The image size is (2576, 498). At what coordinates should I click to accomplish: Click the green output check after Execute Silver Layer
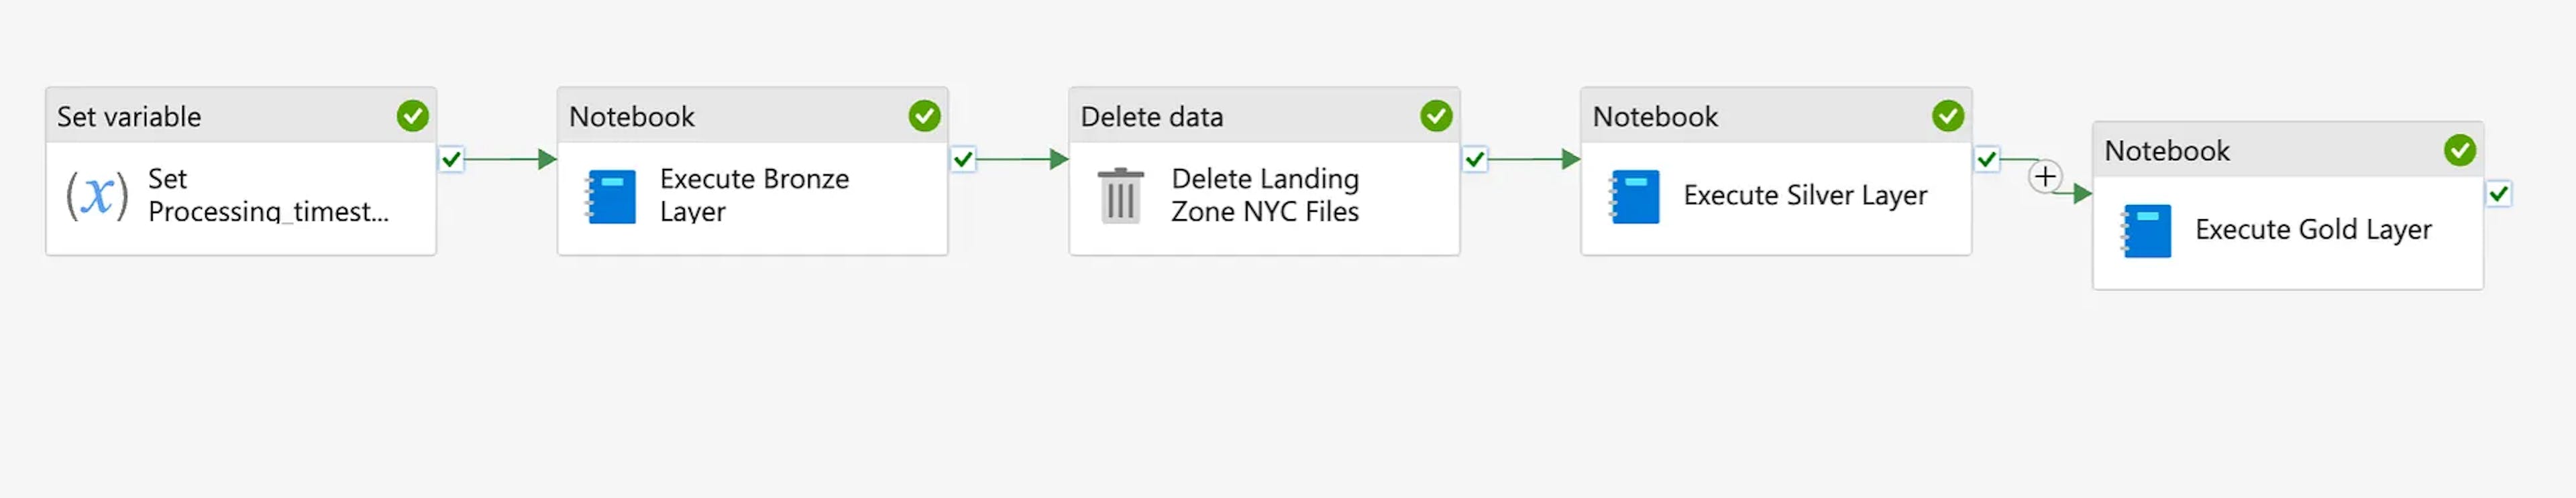1987,158
